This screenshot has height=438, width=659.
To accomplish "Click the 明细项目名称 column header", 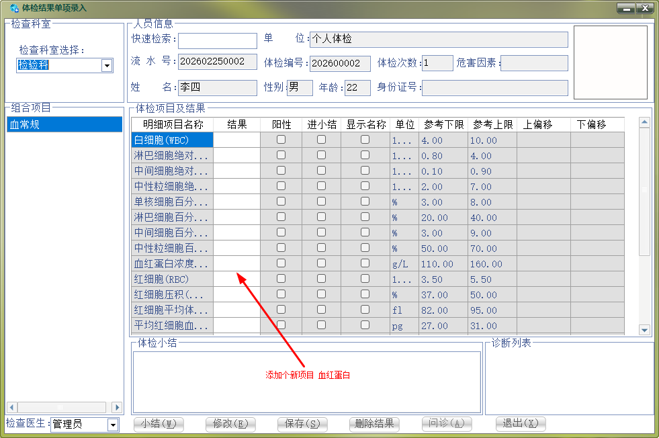I will [173, 124].
